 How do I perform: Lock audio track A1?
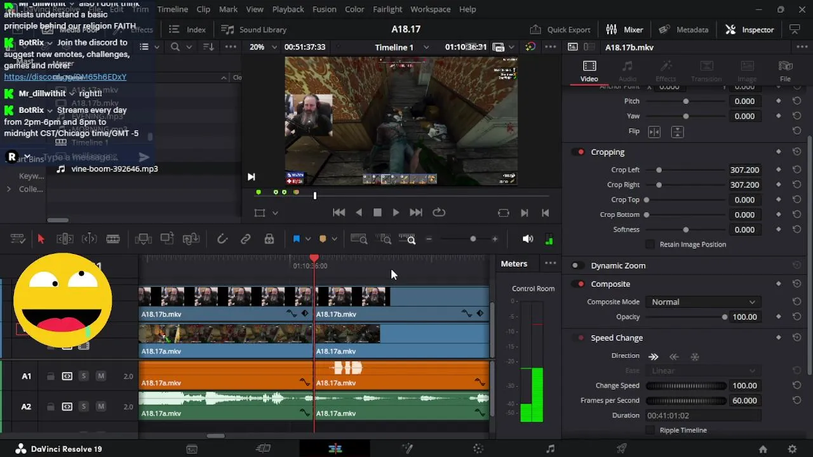[50, 376]
